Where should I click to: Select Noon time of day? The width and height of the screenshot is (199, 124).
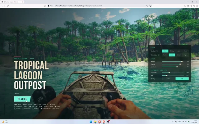[x=172, y=55]
